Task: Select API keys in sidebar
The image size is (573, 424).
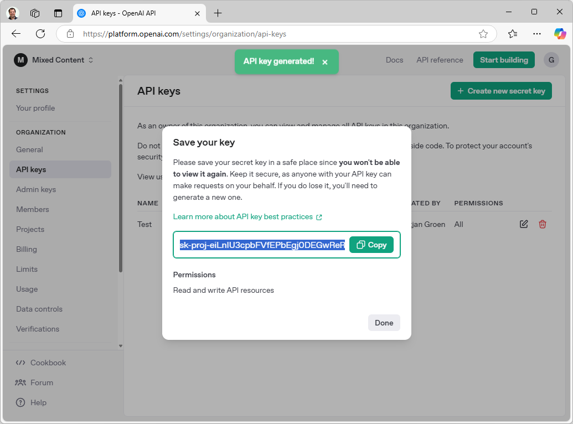Action: click(x=60, y=169)
